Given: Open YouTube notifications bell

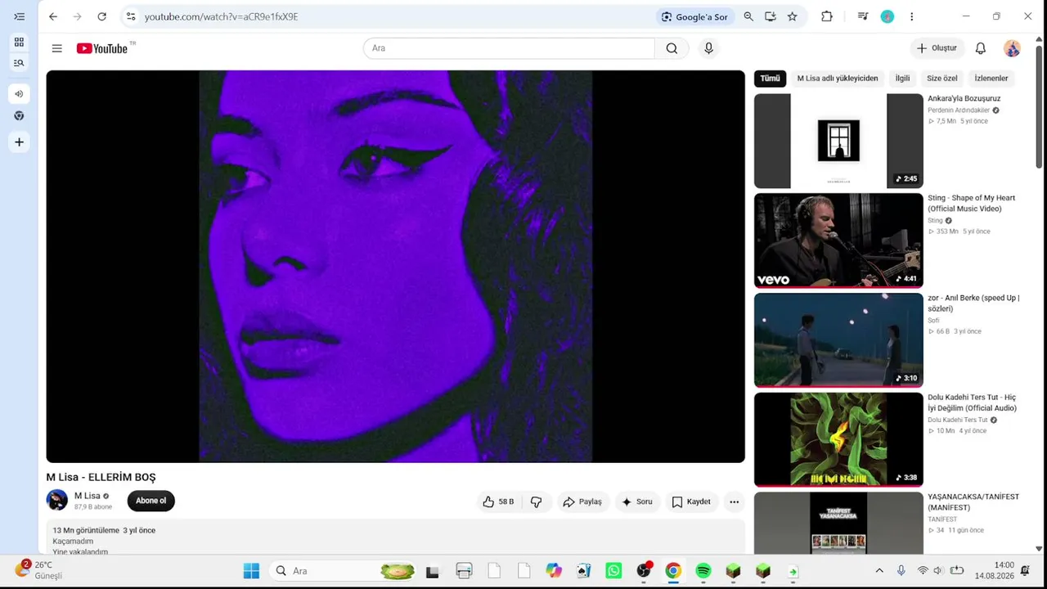Looking at the screenshot, I should (x=981, y=48).
